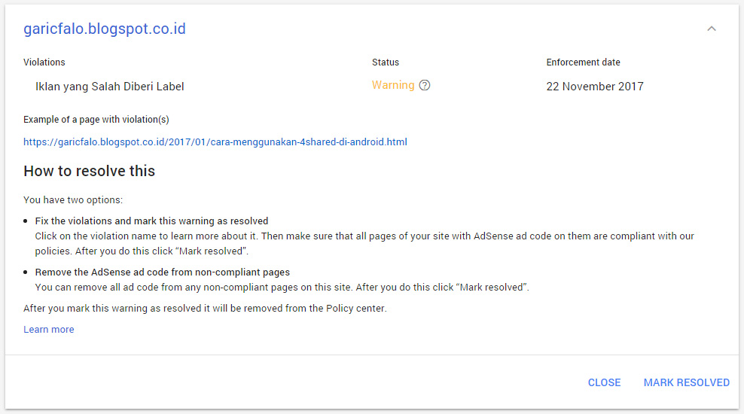The width and height of the screenshot is (744, 414).
Task: Click the How to resolve this heading
Action: 89,171
